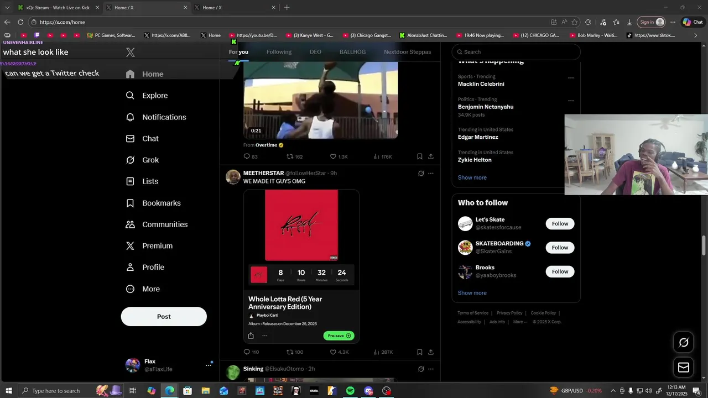
Task: Switch to the Following tab
Action: pyautogui.click(x=279, y=52)
